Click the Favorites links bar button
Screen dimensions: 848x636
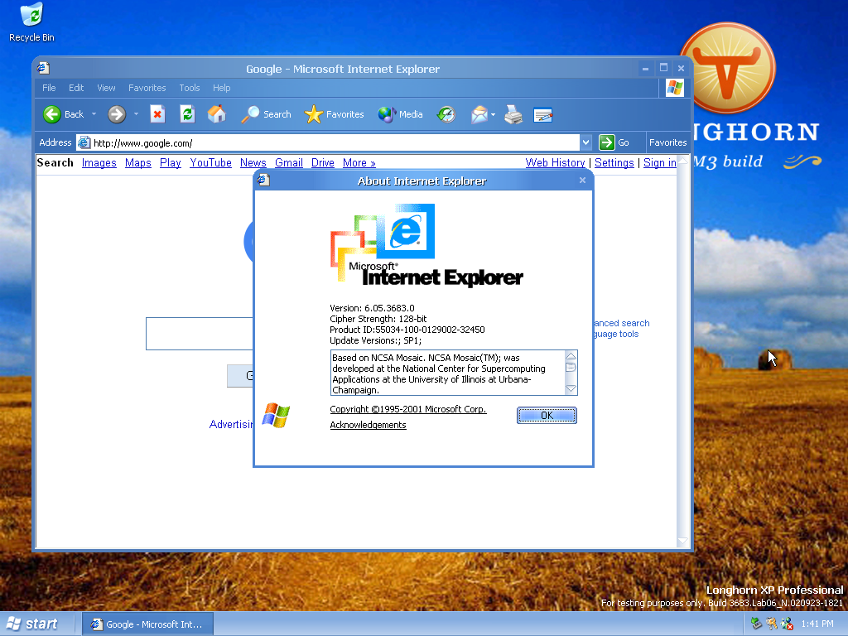tap(668, 142)
